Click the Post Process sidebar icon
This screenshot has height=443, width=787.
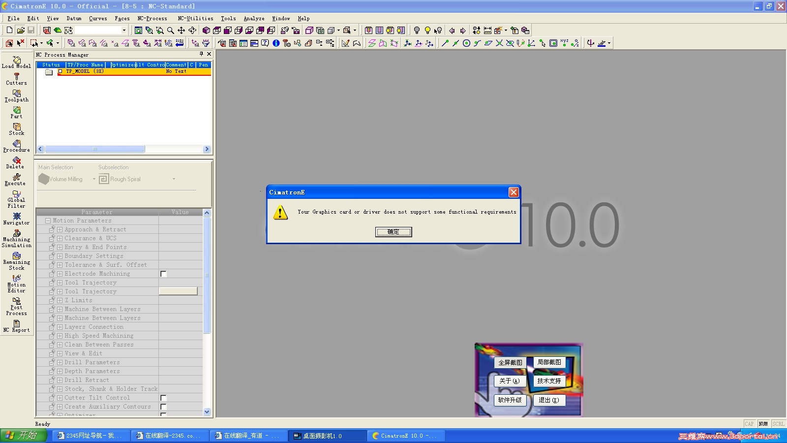tap(16, 306)
